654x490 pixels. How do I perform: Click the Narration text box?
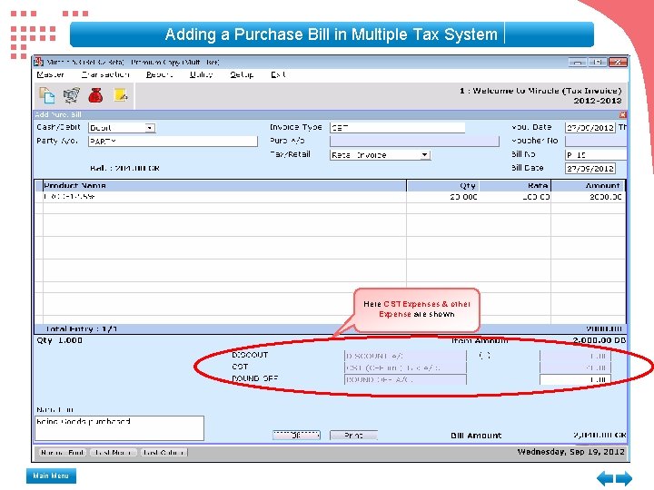pos(119,428)
